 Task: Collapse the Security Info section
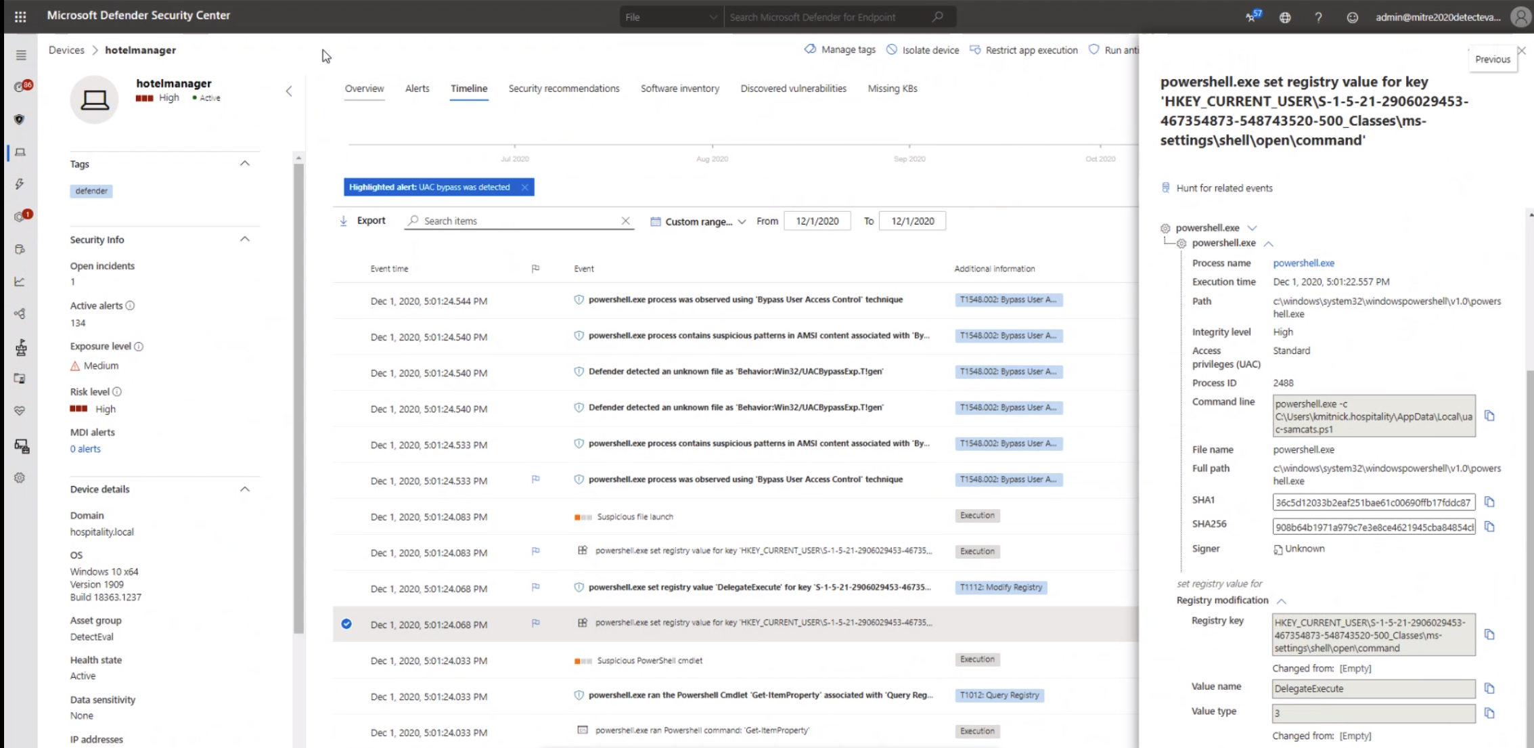[x=245, y=239]
